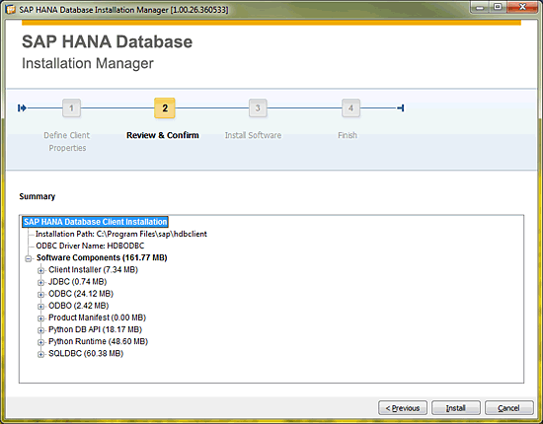Expand the ODBO component entry
The height and width of the screenshot is (424, 543).
(40, 307)
